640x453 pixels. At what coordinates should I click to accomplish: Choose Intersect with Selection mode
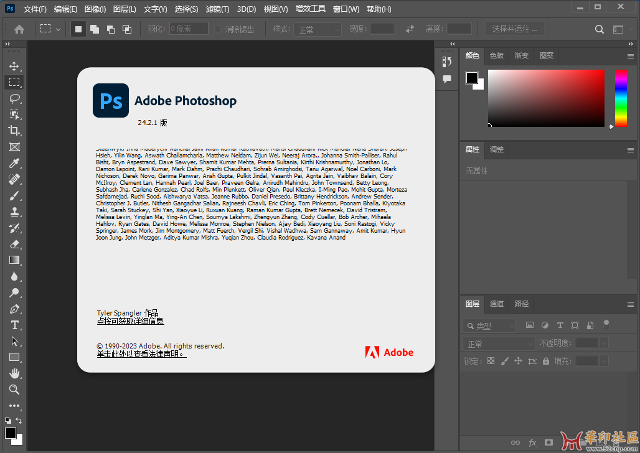[x=127, y=29]
